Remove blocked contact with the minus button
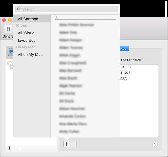 [73, 144]
